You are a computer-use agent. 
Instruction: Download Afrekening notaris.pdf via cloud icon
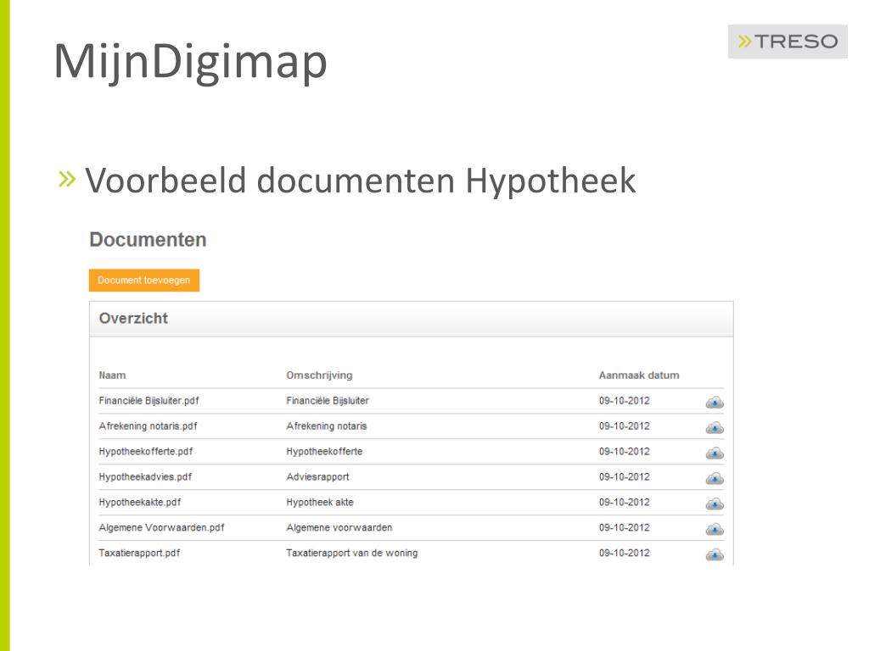click(715, 428)
